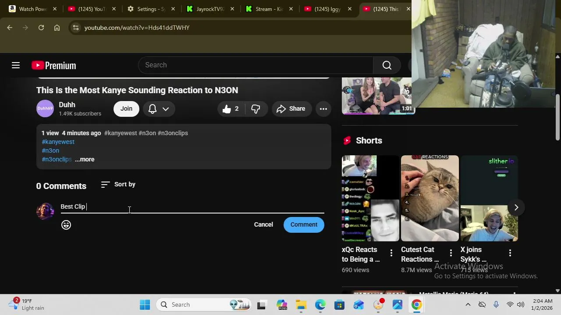Open Microsoft Store from taskbar

(340, 304)
